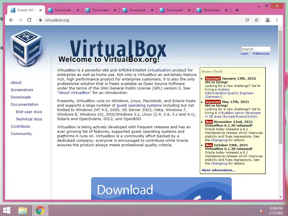Close the second tab labeled Downloads
288x216 pixels.
coord(78,10)
